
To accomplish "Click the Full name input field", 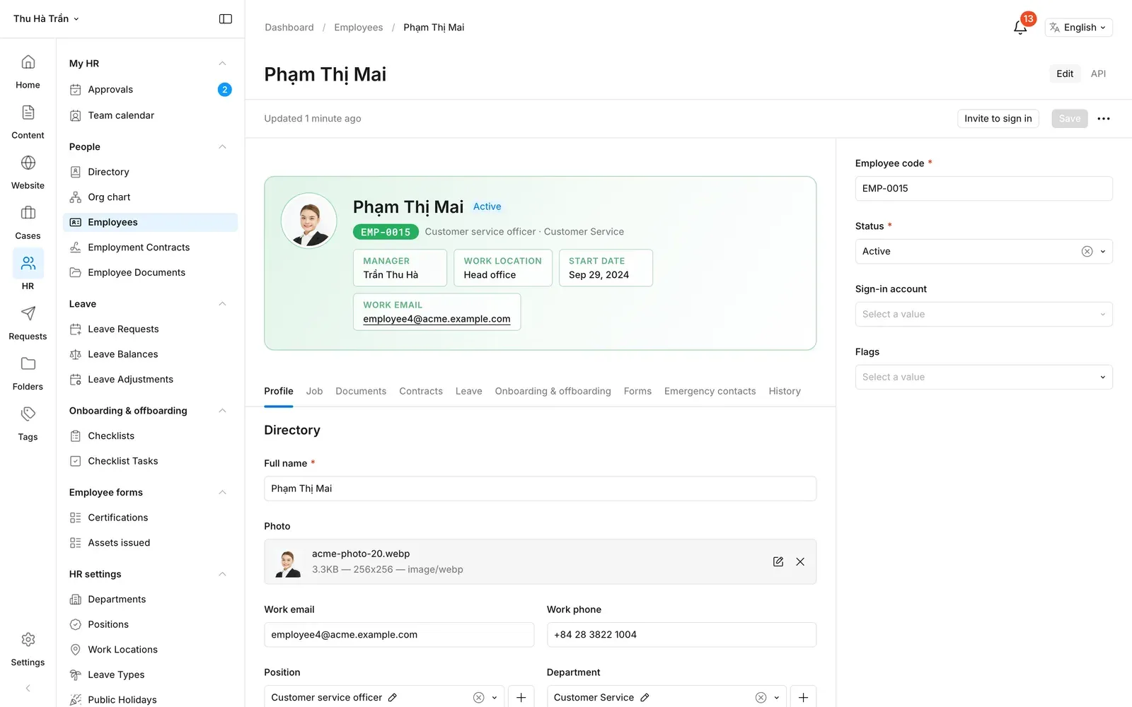I will pos(540,489).
